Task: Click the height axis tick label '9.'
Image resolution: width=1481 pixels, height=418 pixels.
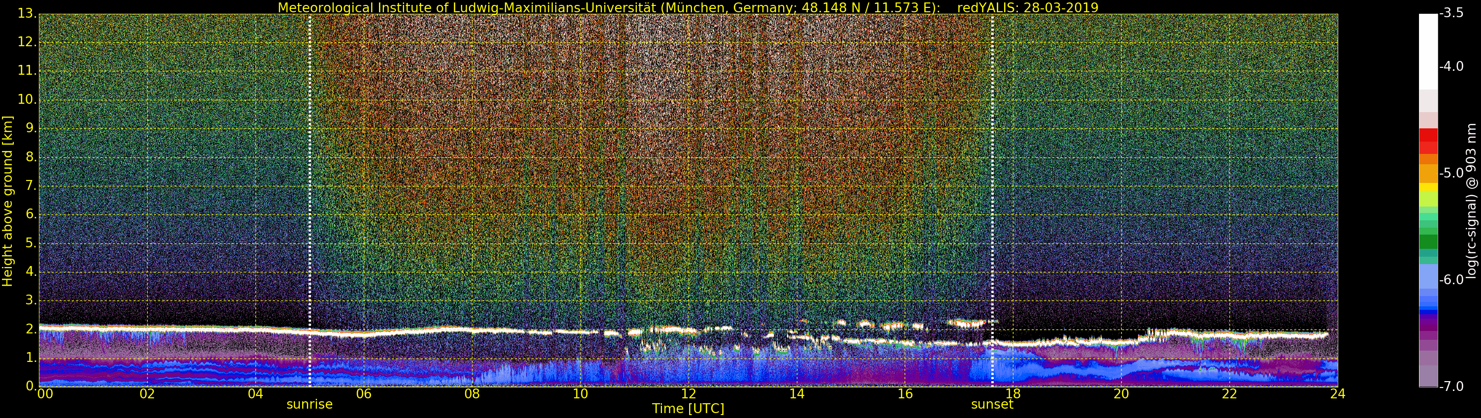Action: pos(31,128)
